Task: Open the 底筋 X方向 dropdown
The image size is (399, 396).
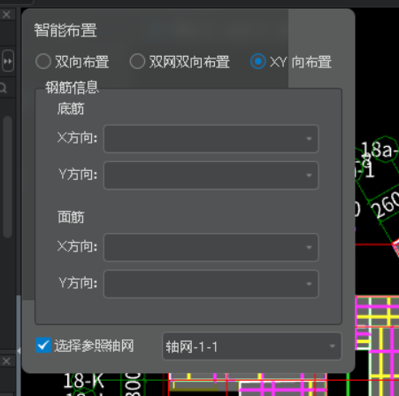Action: [211, 139]
